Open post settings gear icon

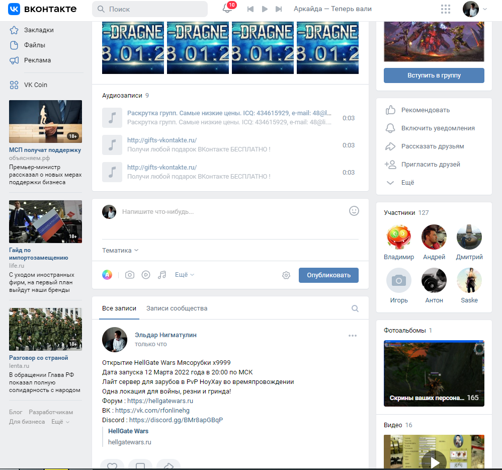pos(286,275)
